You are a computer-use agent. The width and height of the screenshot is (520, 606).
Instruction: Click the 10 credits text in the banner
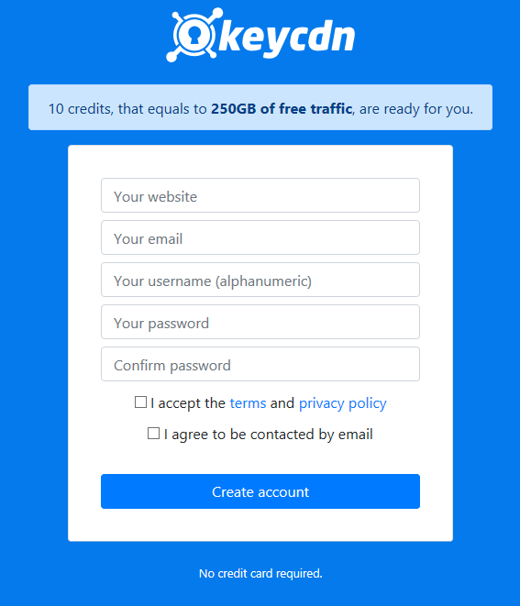point(80,109)
